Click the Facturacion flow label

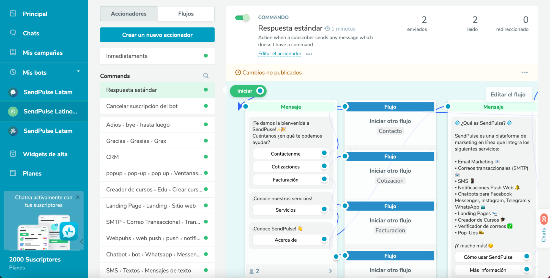(x=390, y=230)
